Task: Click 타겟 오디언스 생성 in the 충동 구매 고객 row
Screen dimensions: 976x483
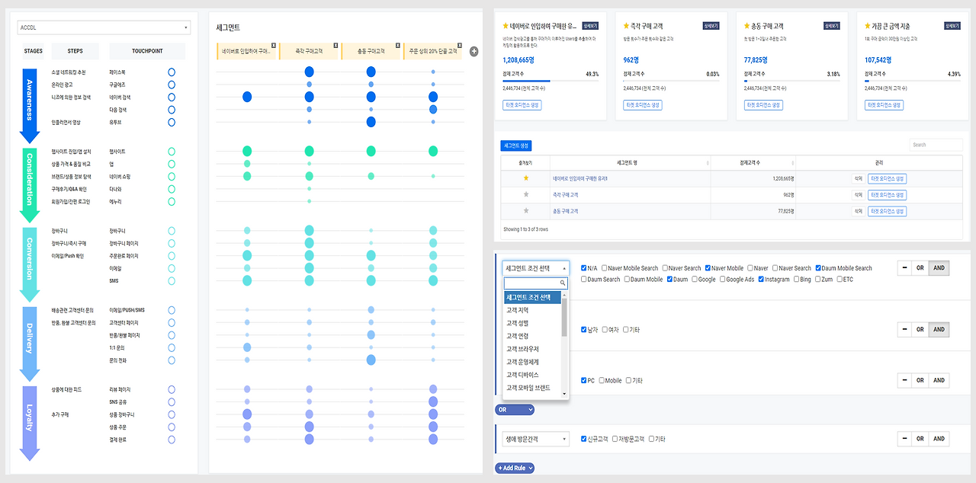Action: click(887, 211)
